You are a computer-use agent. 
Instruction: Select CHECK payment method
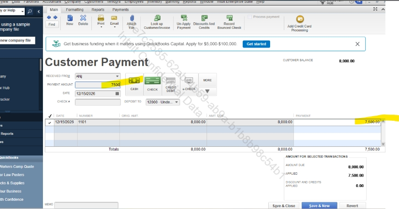152,84
